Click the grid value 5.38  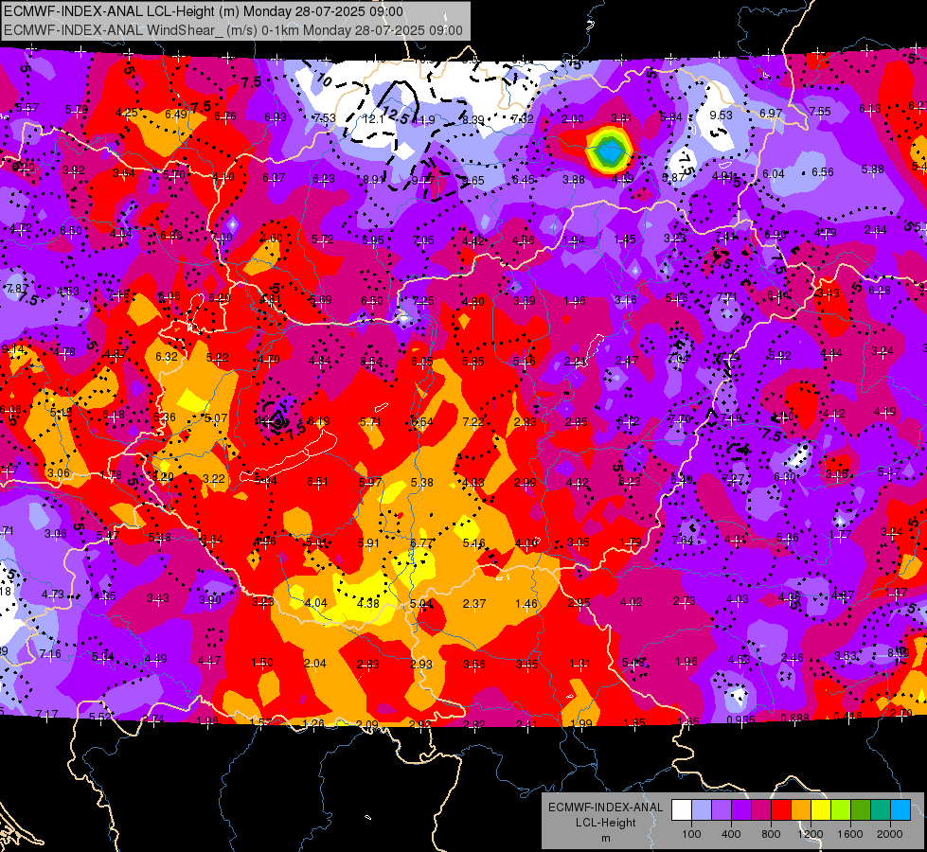(422, 483)
